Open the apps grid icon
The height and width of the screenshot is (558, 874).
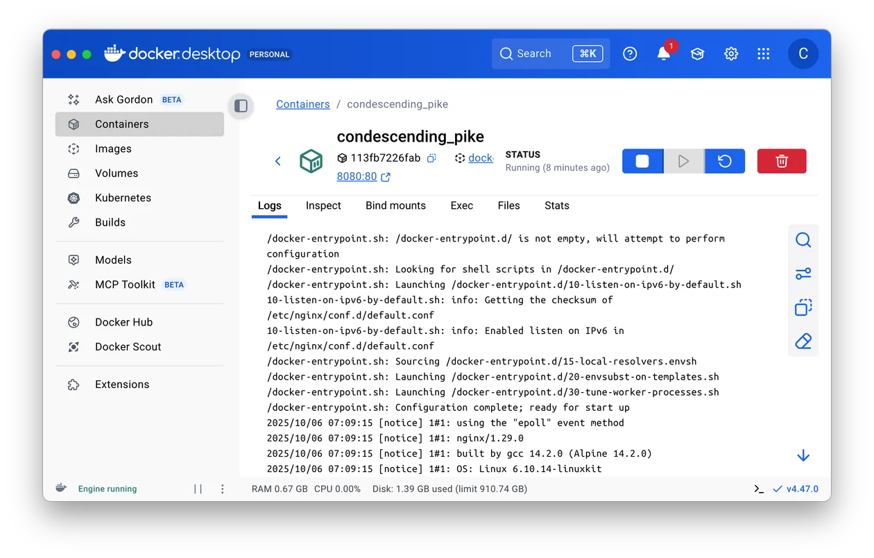pos(764,53)
